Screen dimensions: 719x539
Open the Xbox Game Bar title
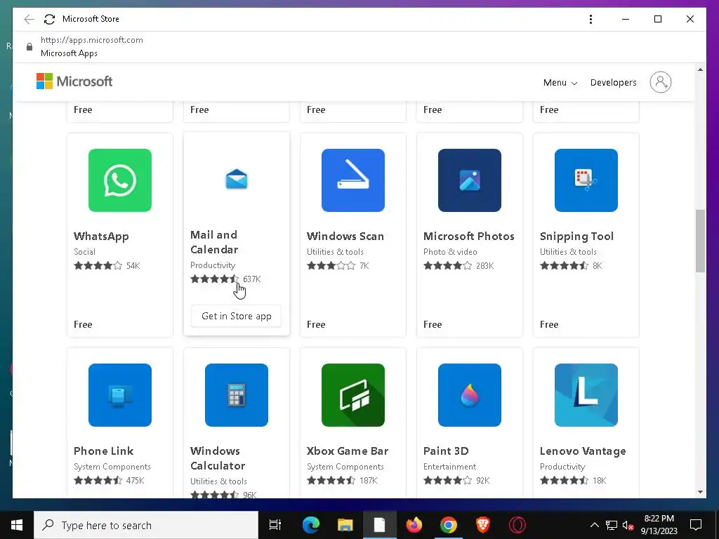348,451
